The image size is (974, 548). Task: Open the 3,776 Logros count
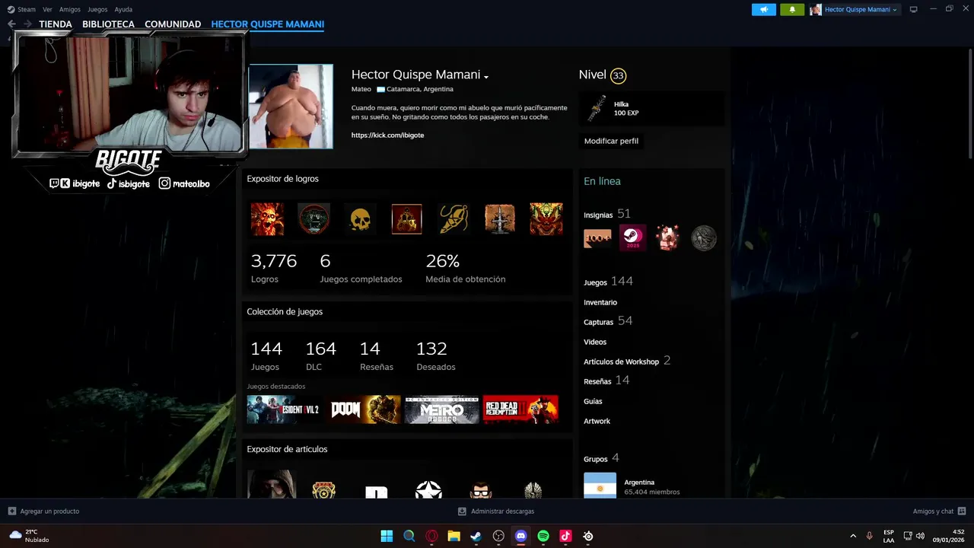click(273, 268)
